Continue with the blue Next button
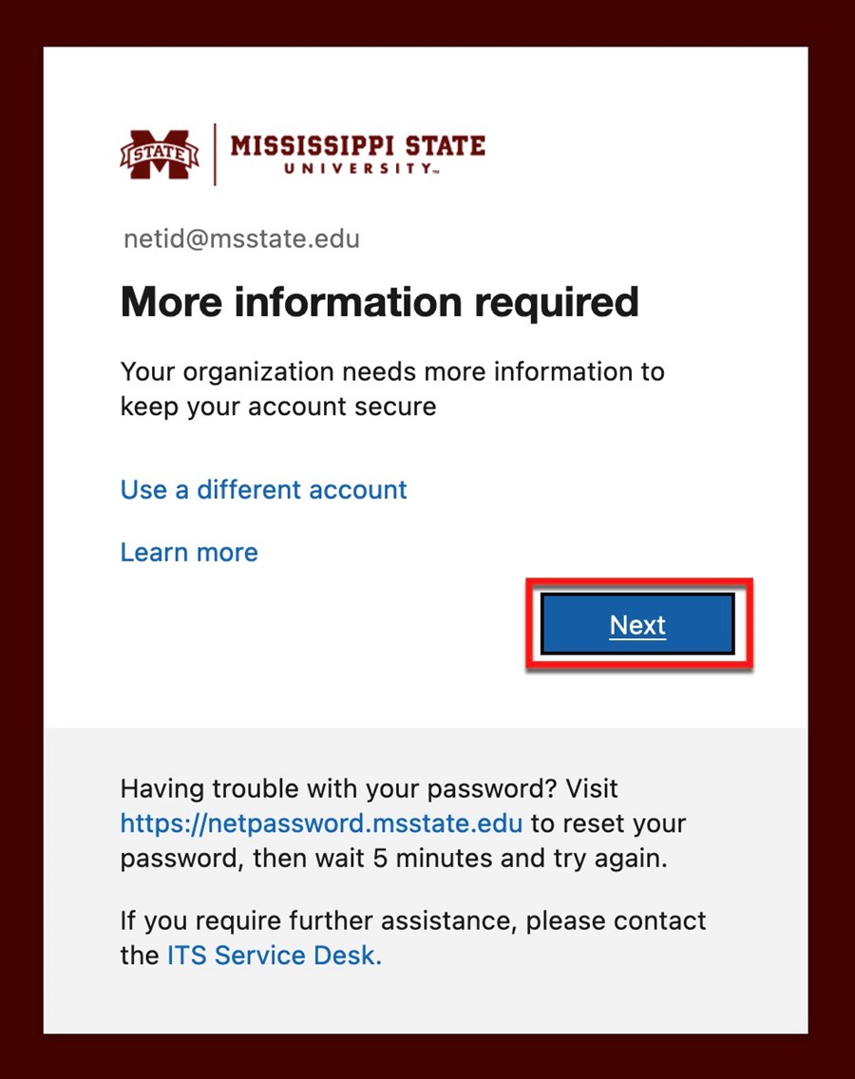The image size is (855, 1079). click(637, 624)
